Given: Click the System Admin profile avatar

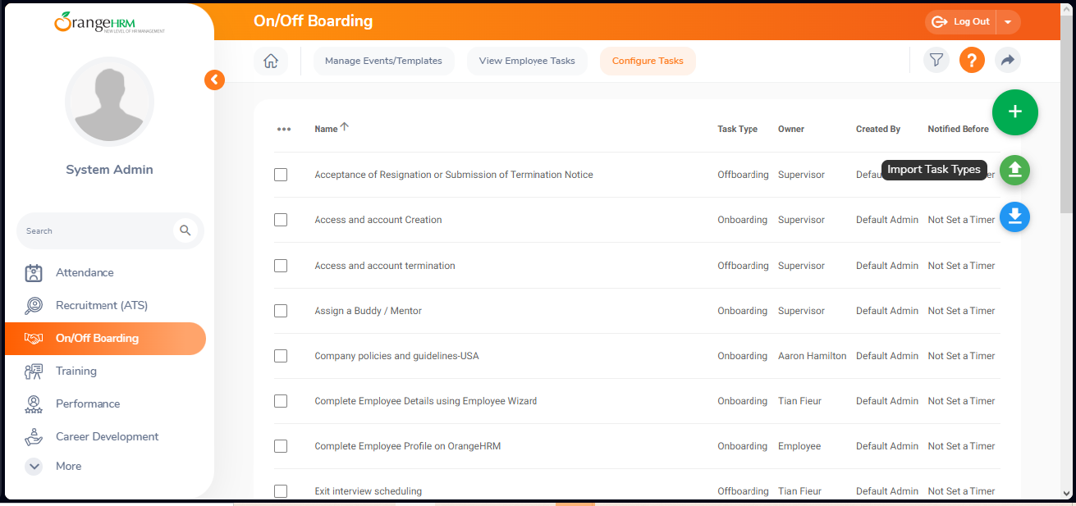Looking at the screenshot, I should [109, 102].
